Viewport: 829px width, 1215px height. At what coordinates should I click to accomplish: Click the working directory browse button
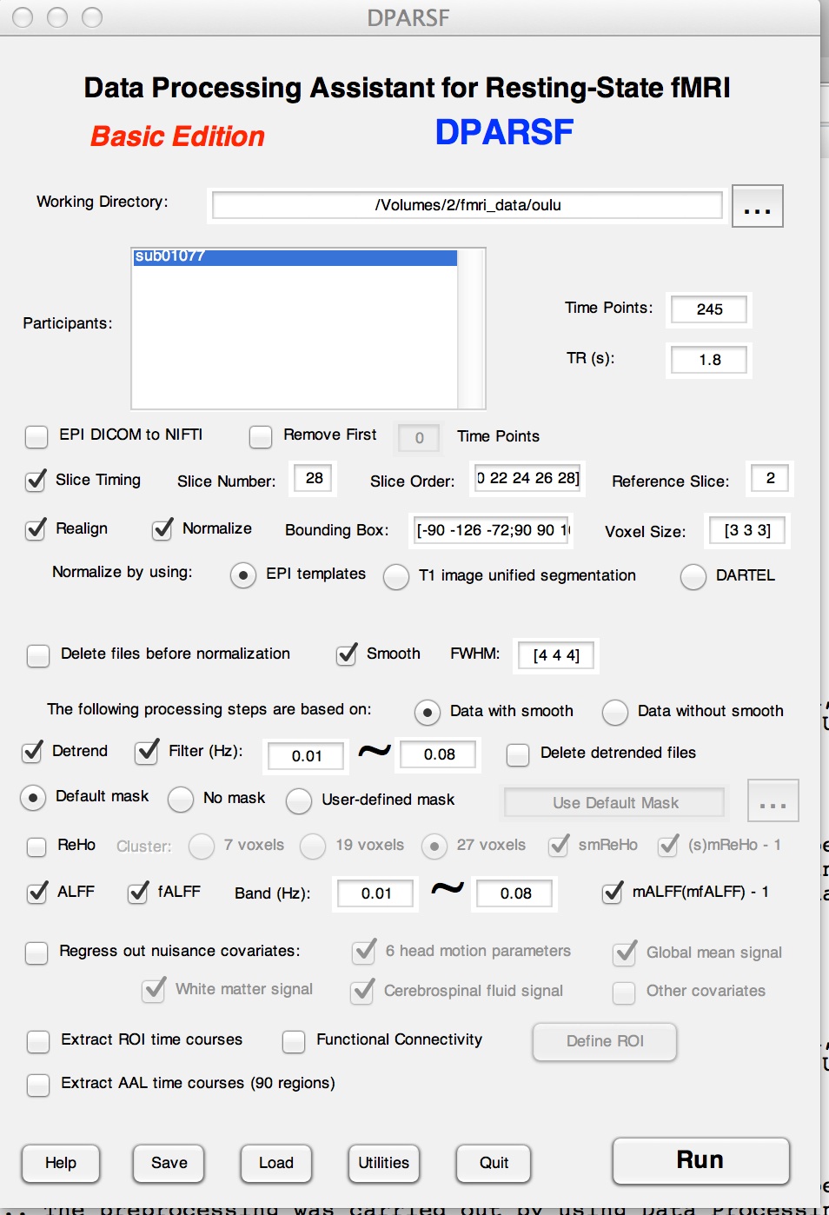pos(757,206)
